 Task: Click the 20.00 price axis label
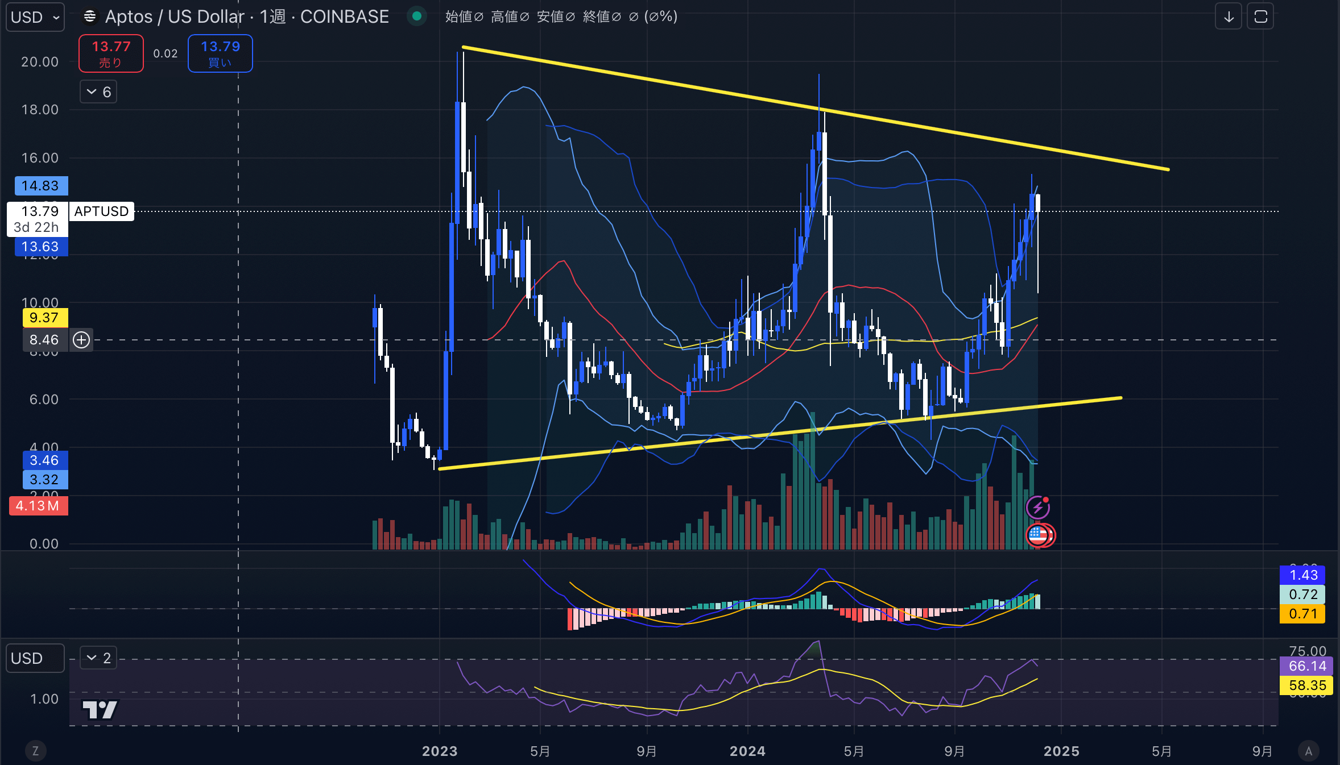(x=40, y=62)
